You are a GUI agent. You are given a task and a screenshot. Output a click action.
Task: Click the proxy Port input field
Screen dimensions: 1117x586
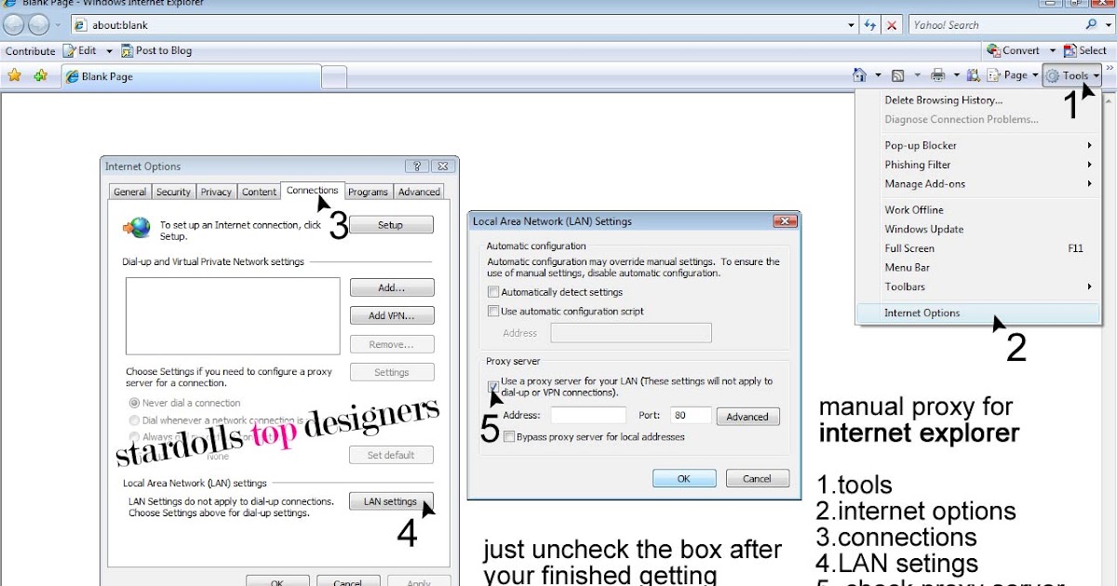[x=690, y=416]
